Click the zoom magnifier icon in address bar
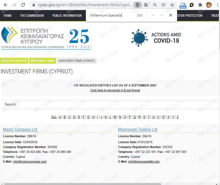The height and width of the screenshot is (185, 220). [x=155, y=5]
